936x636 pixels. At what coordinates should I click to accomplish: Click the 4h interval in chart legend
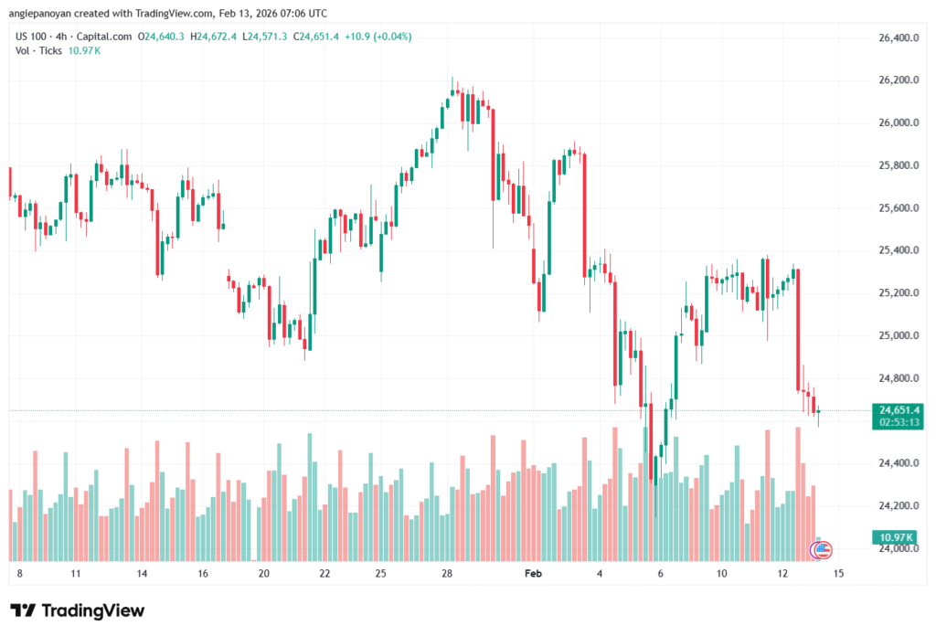[x=61, y=37]
